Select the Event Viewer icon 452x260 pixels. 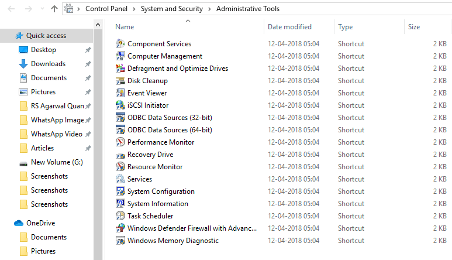(120, 93)
